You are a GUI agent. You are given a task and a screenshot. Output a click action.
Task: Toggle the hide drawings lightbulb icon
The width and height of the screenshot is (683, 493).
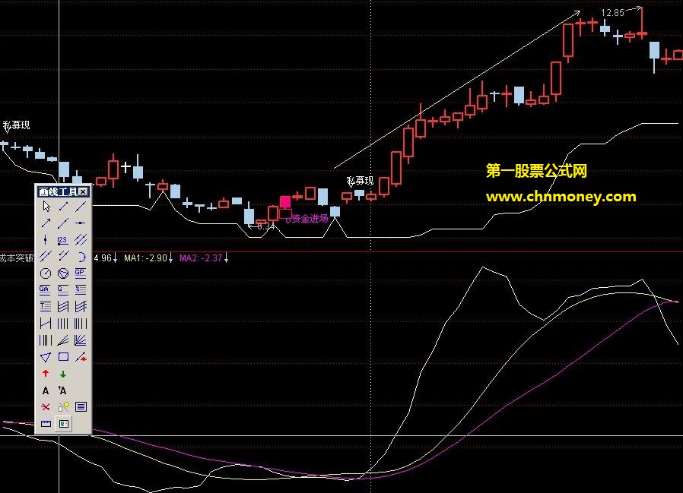click(63, 407)
